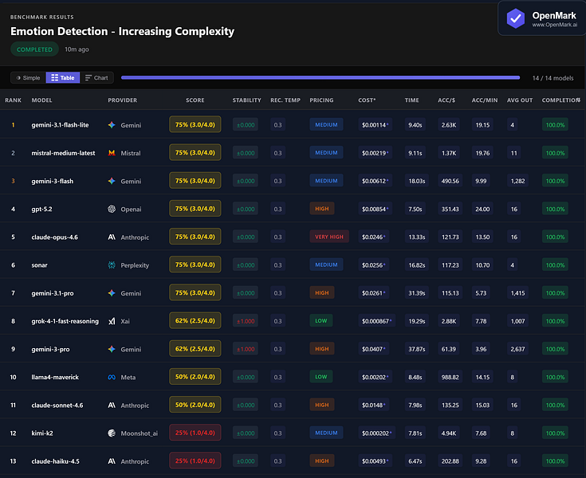Select the grok-4-1-fast-reasoning model name

pyautogui.click(x=65, y=321)
